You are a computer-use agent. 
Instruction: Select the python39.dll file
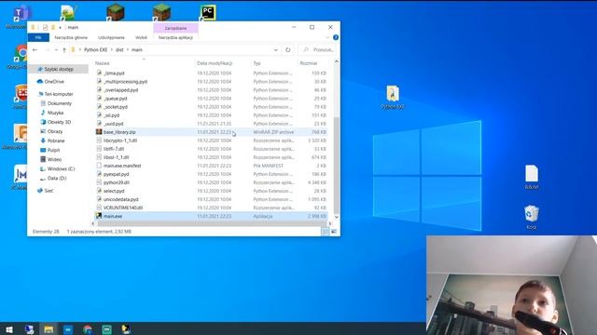click(x=211, y=182)
